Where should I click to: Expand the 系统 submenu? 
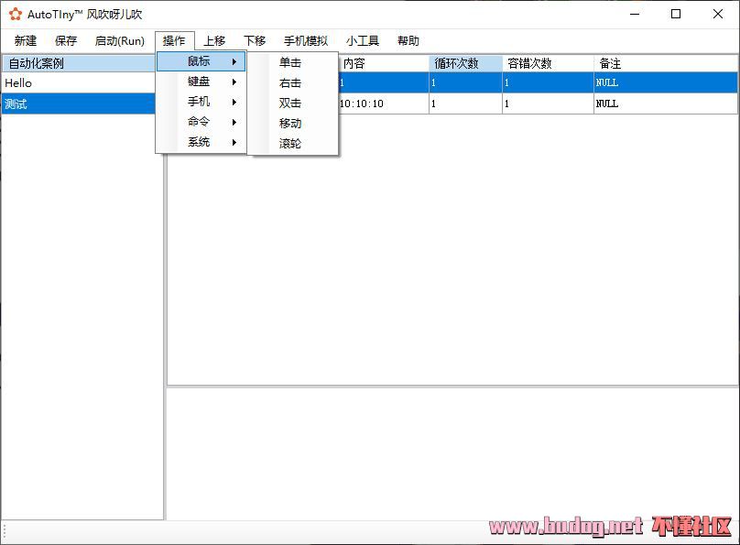pos(201,142)
